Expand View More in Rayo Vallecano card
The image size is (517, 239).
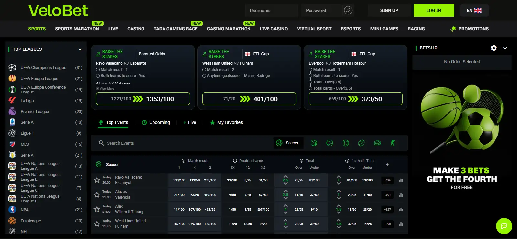(105, 89)
